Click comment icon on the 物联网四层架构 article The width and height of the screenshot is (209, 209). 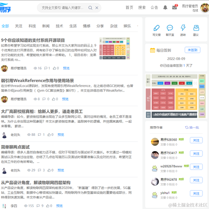point(38,206)
